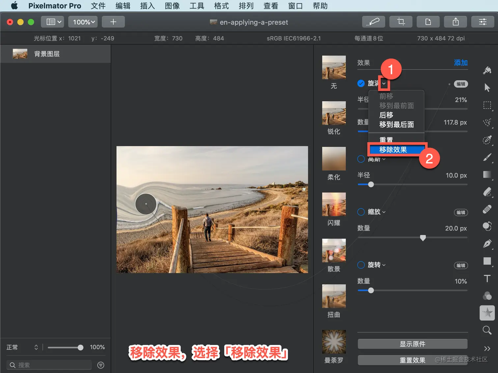Adjust the layer opacity slider handle

point(80,347)
